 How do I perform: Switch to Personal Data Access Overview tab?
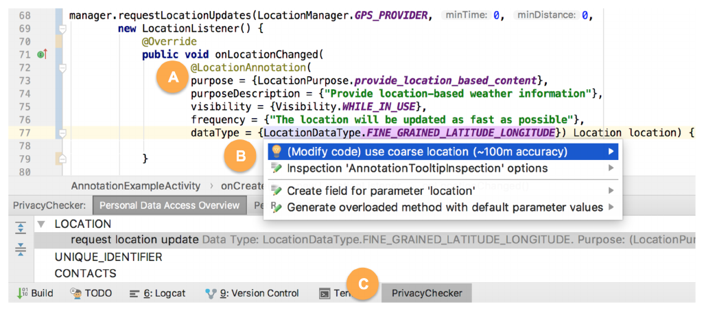169,205
